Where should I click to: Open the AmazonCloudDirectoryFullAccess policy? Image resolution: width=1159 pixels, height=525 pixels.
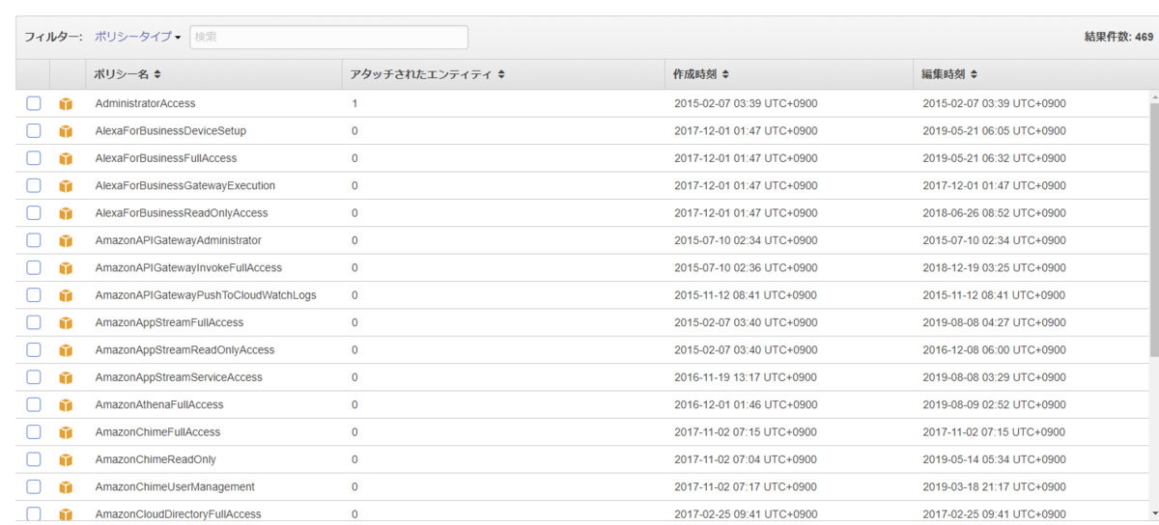[x=178, y=514]
